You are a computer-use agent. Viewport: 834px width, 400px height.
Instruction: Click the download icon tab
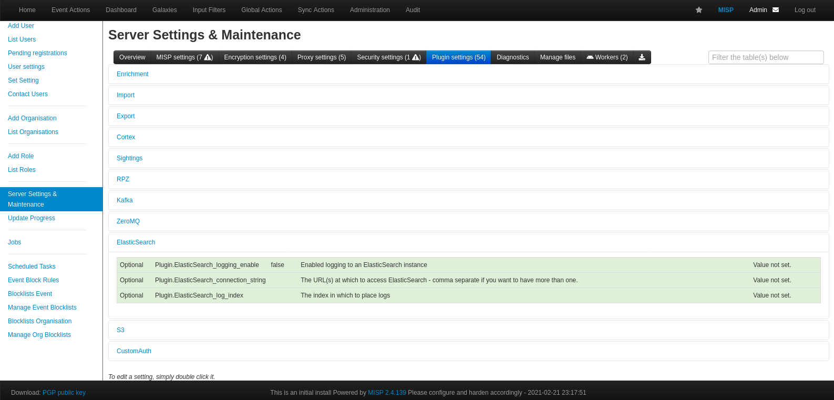(x=642, y=57)
